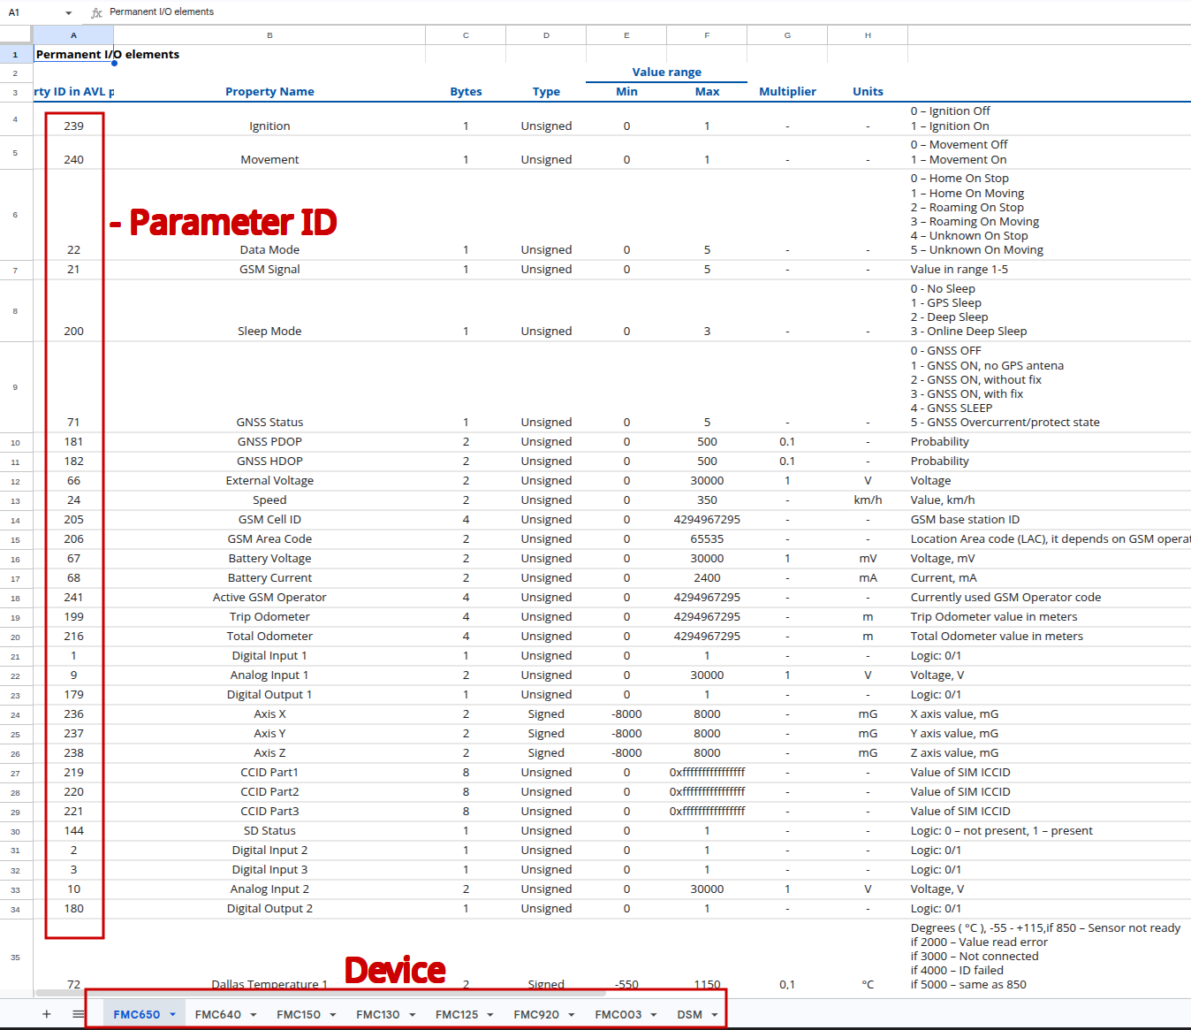The image size is (1191, 1030).
Task: Add a new sheet with the plus button
Action: [x=47, y=1014]
